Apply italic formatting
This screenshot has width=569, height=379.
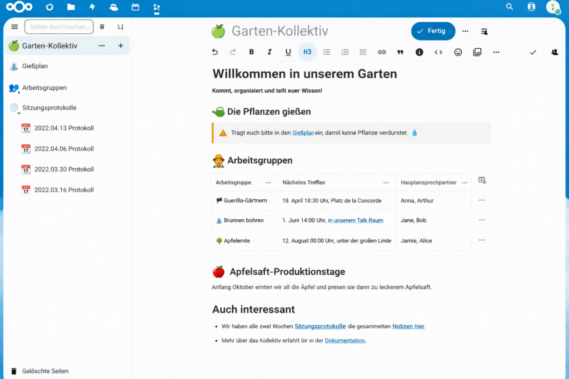coord(270,52)
